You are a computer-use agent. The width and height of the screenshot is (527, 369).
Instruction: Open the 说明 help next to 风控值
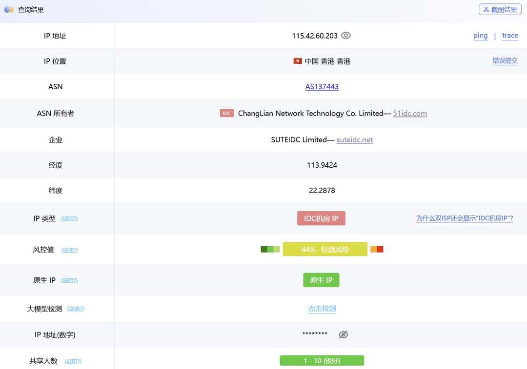[69, 250]
